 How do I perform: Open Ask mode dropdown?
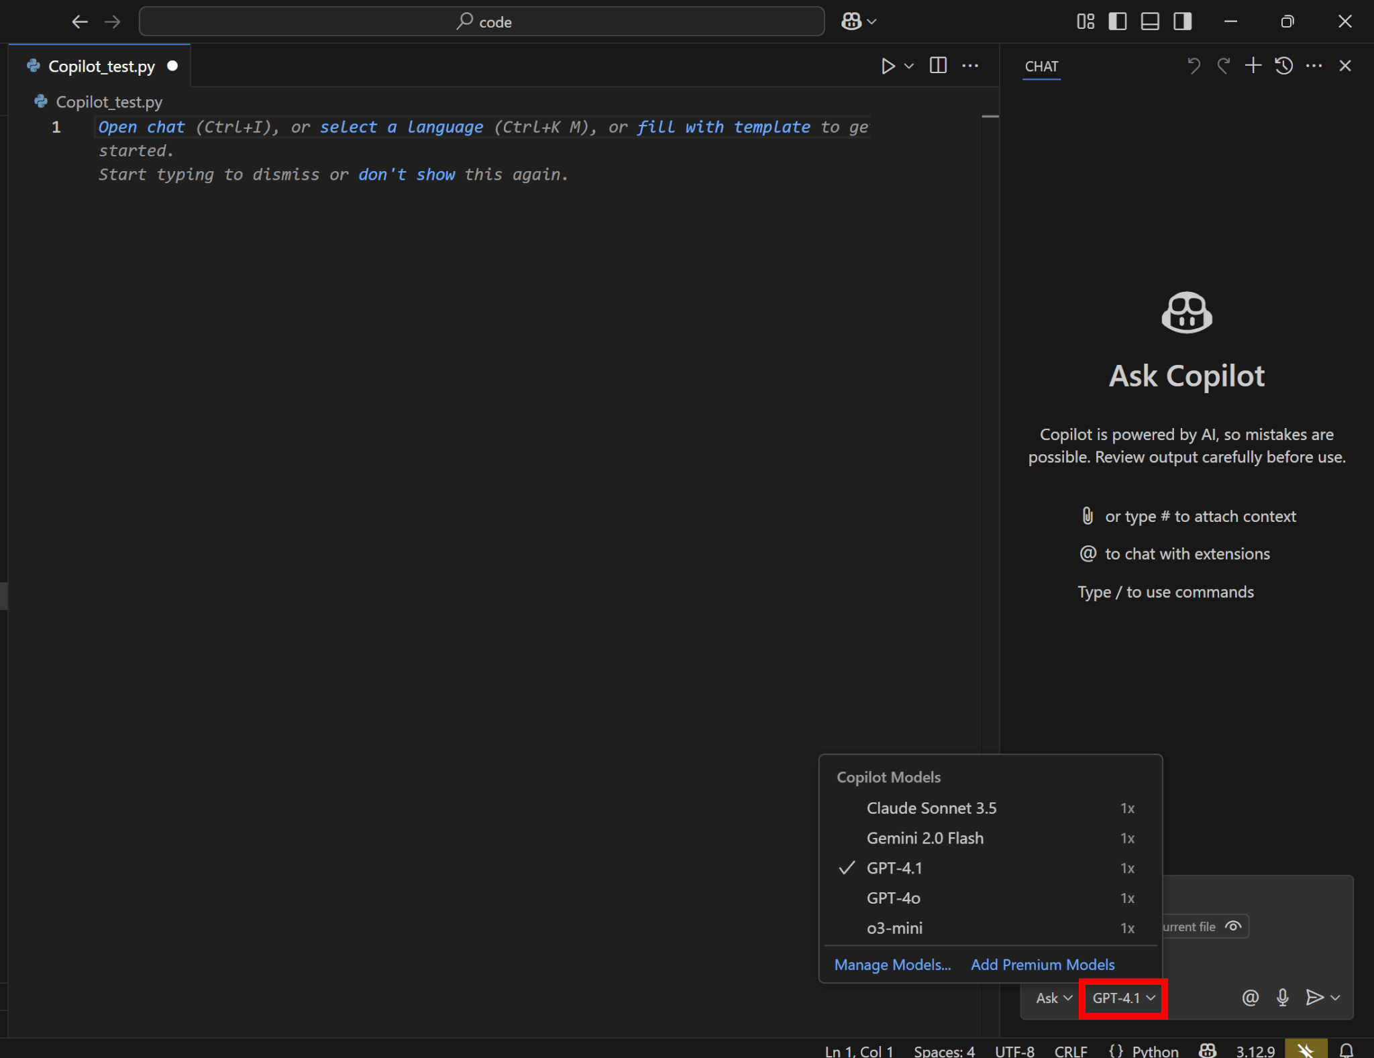tap(1054, 998)
